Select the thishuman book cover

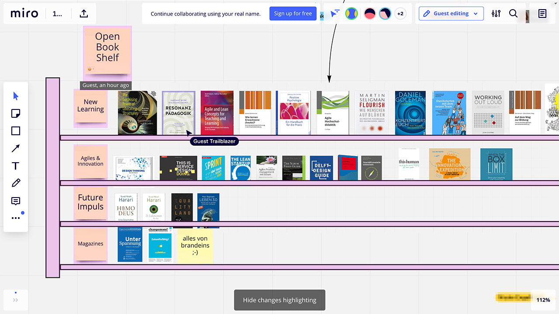click(x=409, y=164)
